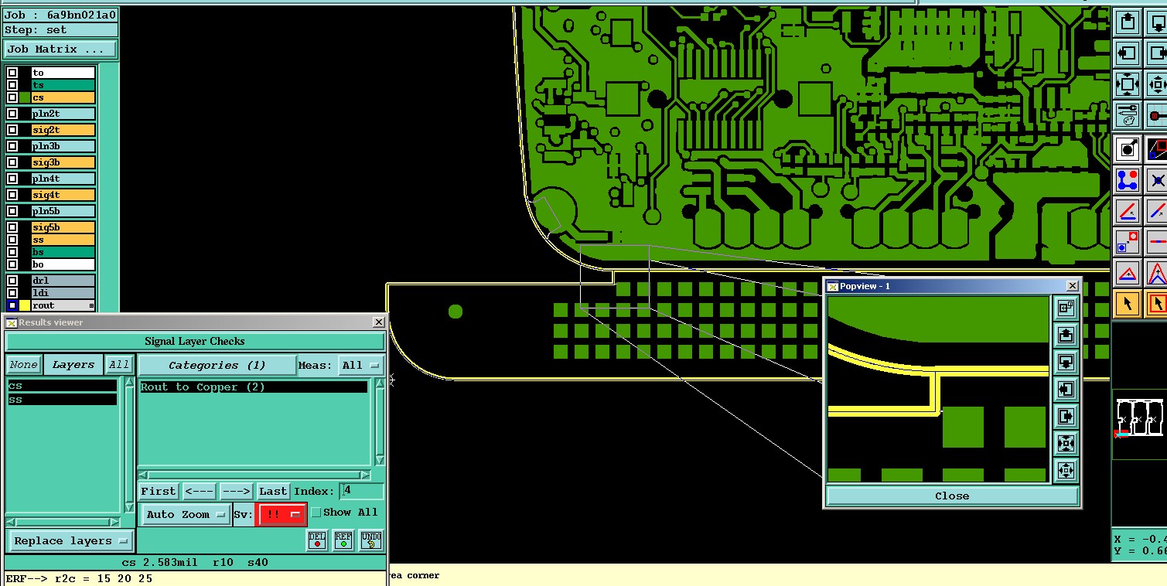1167x586 pixels.
Task: Select the ldi layer name
Action: click(63, 293)
